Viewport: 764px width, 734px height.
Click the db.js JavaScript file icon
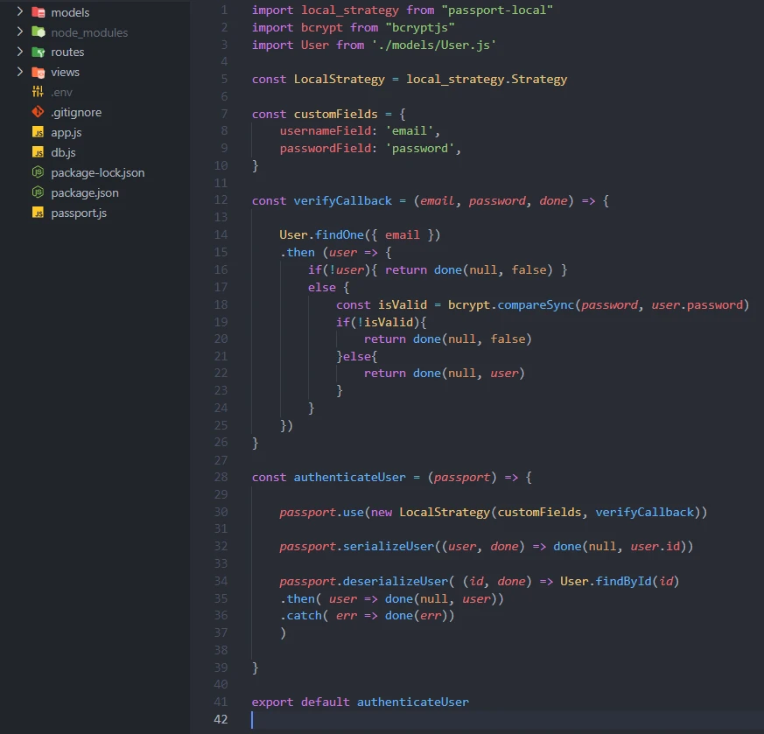[37, 152]
